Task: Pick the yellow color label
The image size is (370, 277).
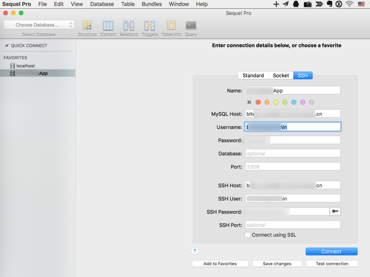Action: coord(276,102)
